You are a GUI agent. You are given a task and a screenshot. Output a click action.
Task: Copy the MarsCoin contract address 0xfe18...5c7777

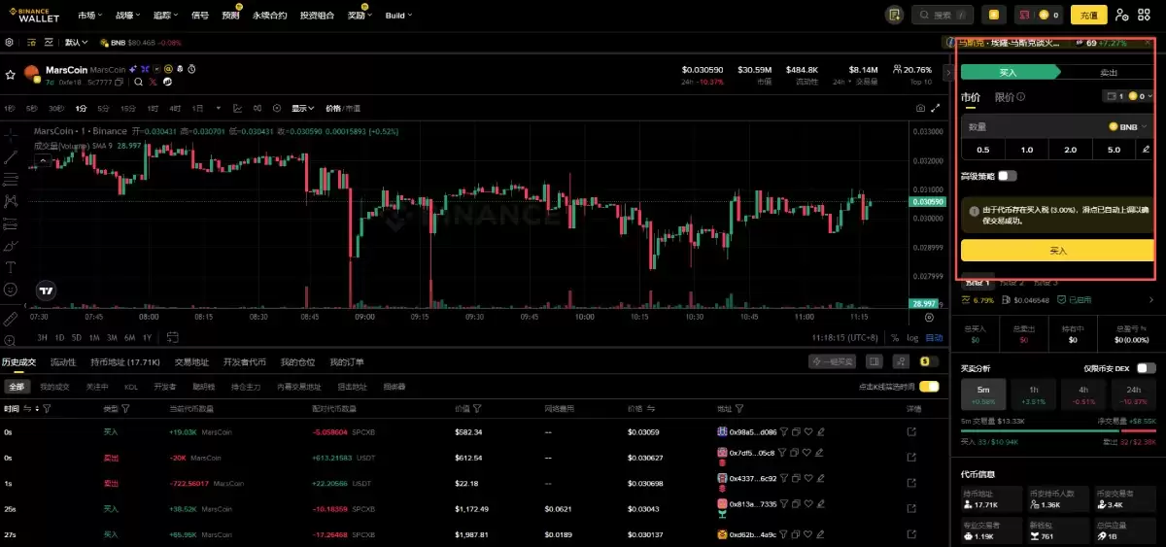(120, 82)
